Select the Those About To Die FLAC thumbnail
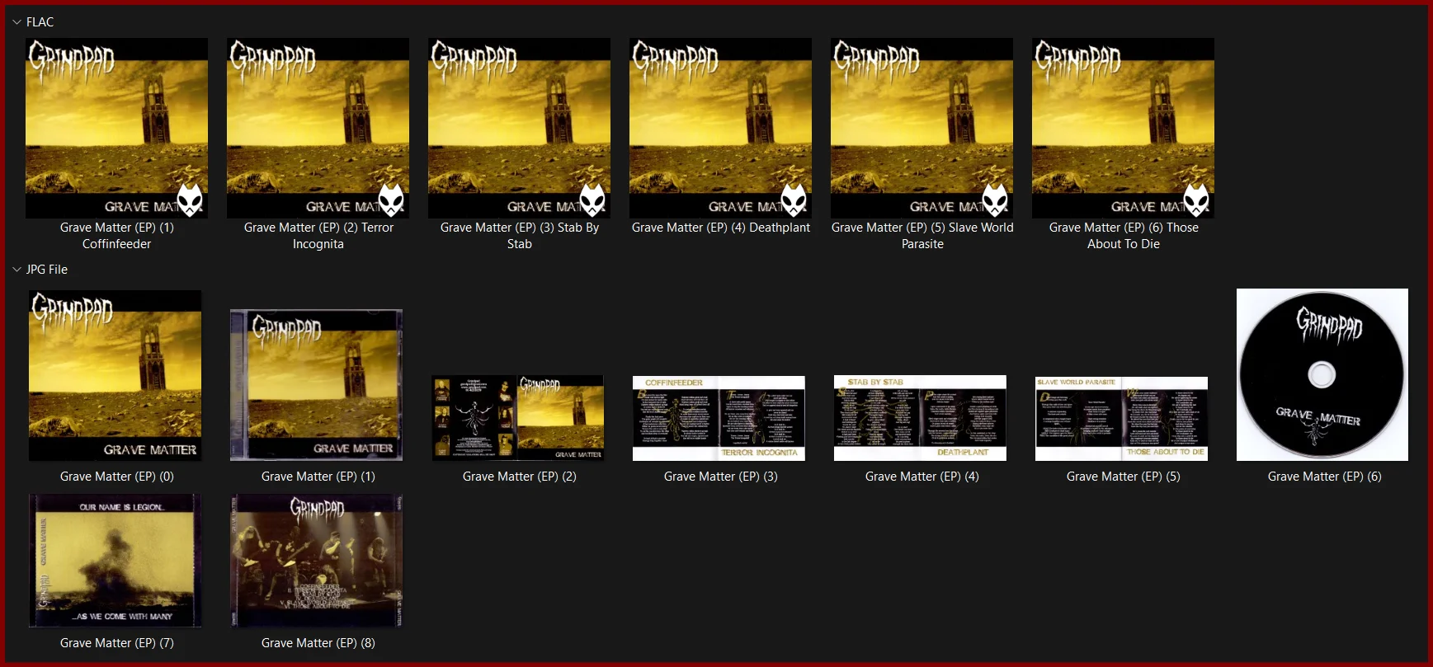Viewport: 1433px width, 667px height. click(x=1123, y=128)
